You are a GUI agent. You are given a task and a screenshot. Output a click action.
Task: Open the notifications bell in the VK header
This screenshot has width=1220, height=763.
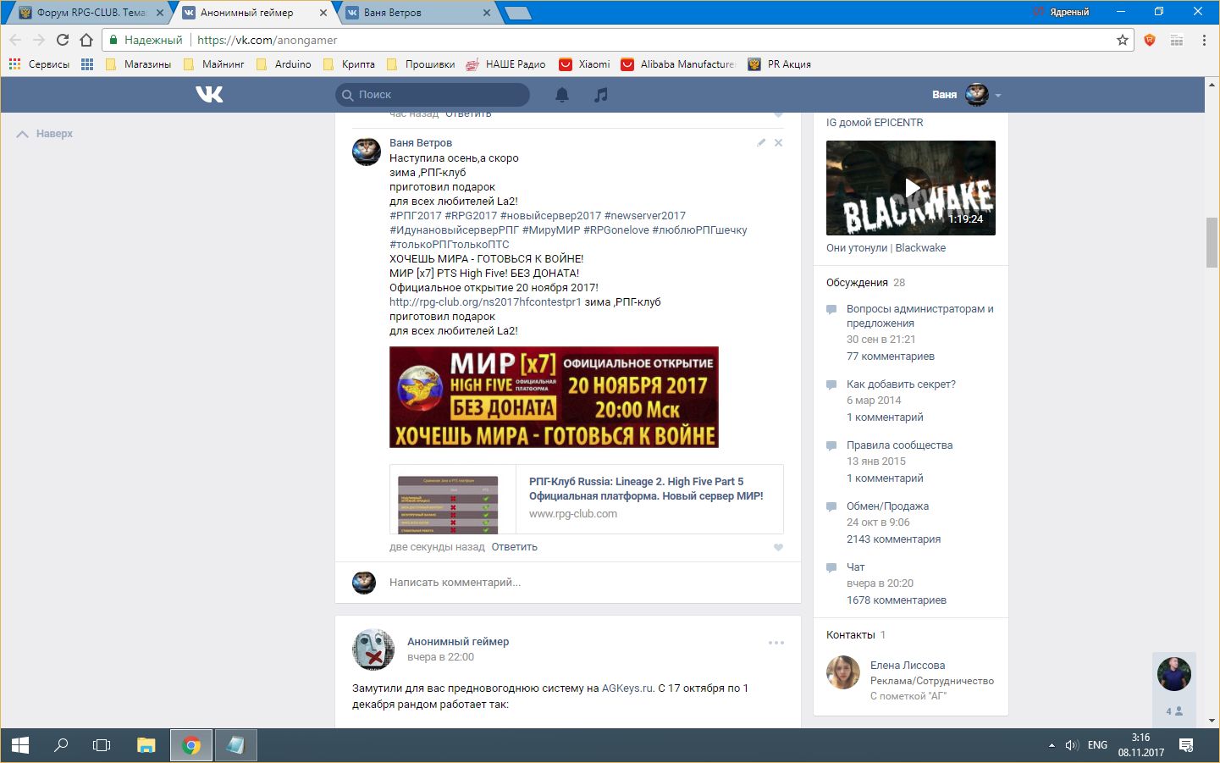[562, 95]
